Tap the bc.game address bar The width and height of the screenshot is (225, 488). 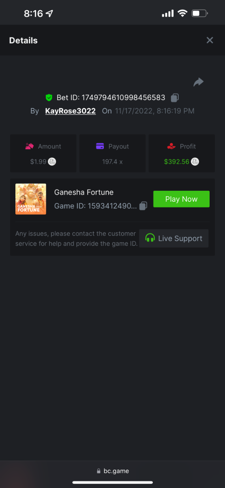click(113, 471)
